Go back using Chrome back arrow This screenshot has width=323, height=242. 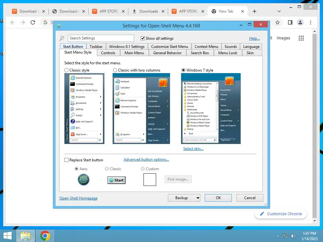coord(13,22)
